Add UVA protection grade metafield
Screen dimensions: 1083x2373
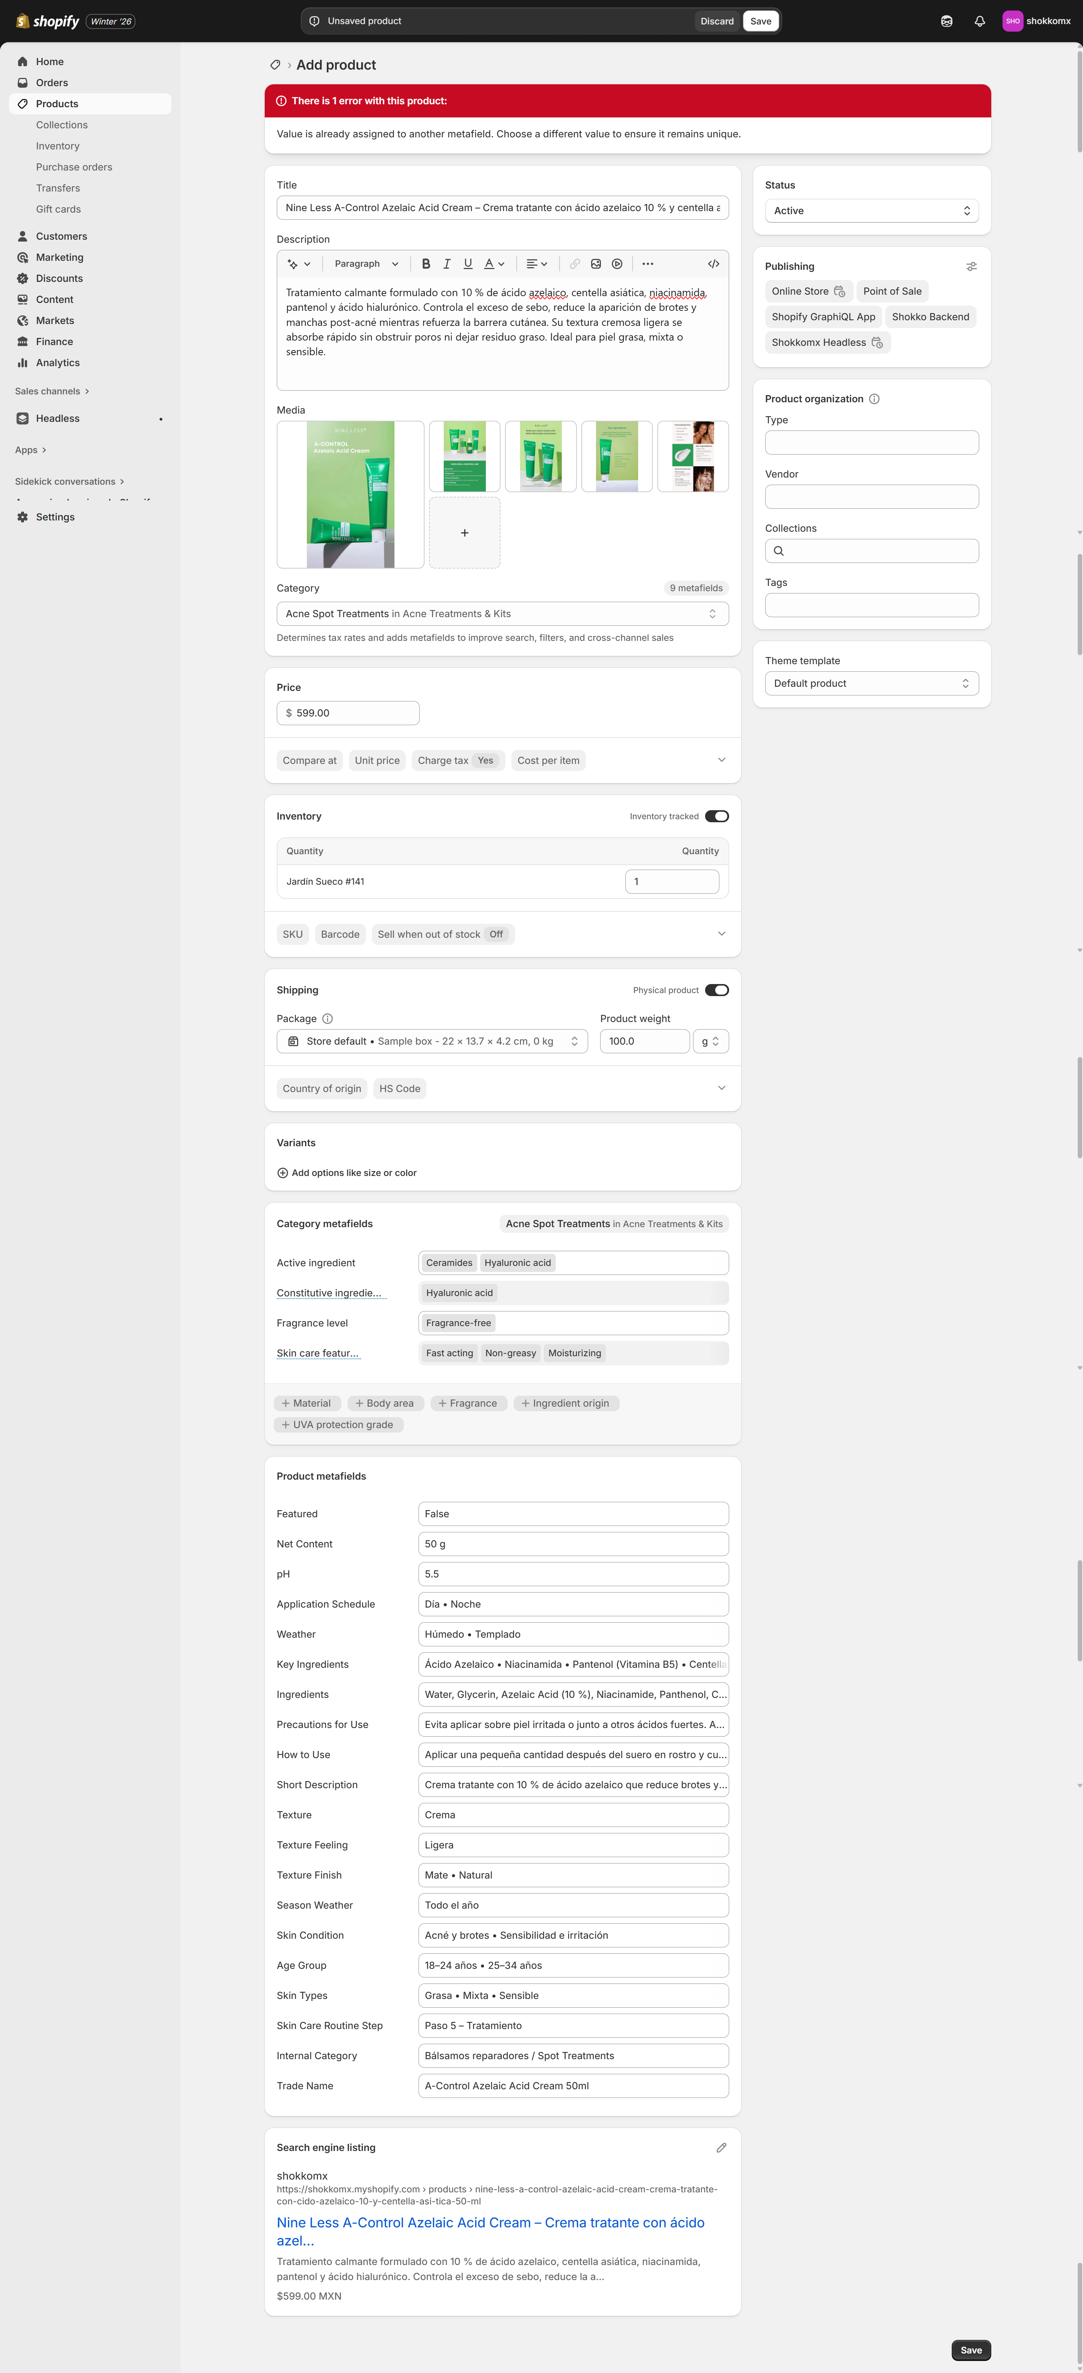coord(338,1425)
